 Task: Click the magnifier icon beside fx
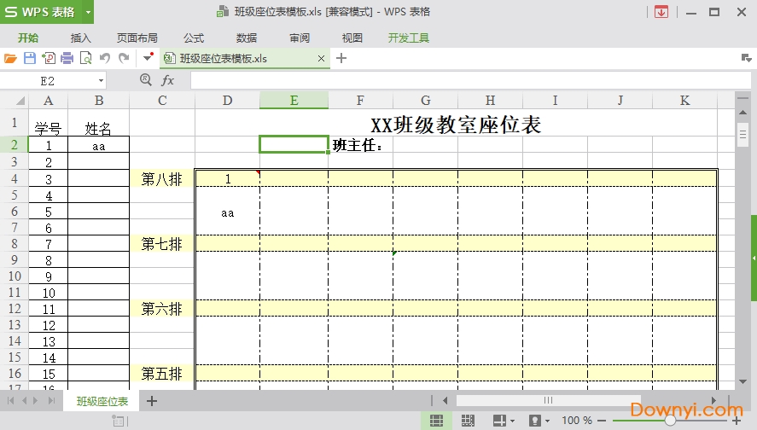tap(146, 79)
